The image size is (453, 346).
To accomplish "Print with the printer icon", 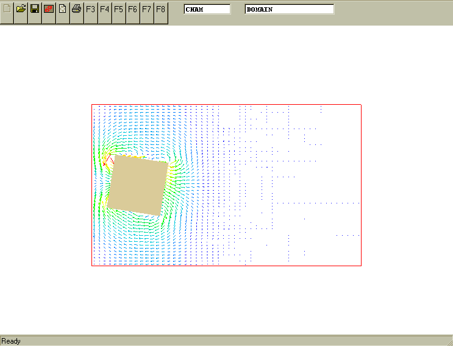I will (x=76, y=9).
